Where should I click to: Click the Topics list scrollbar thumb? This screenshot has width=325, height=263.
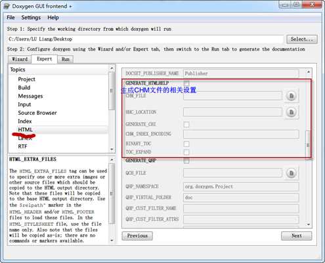tap(112, 91)
